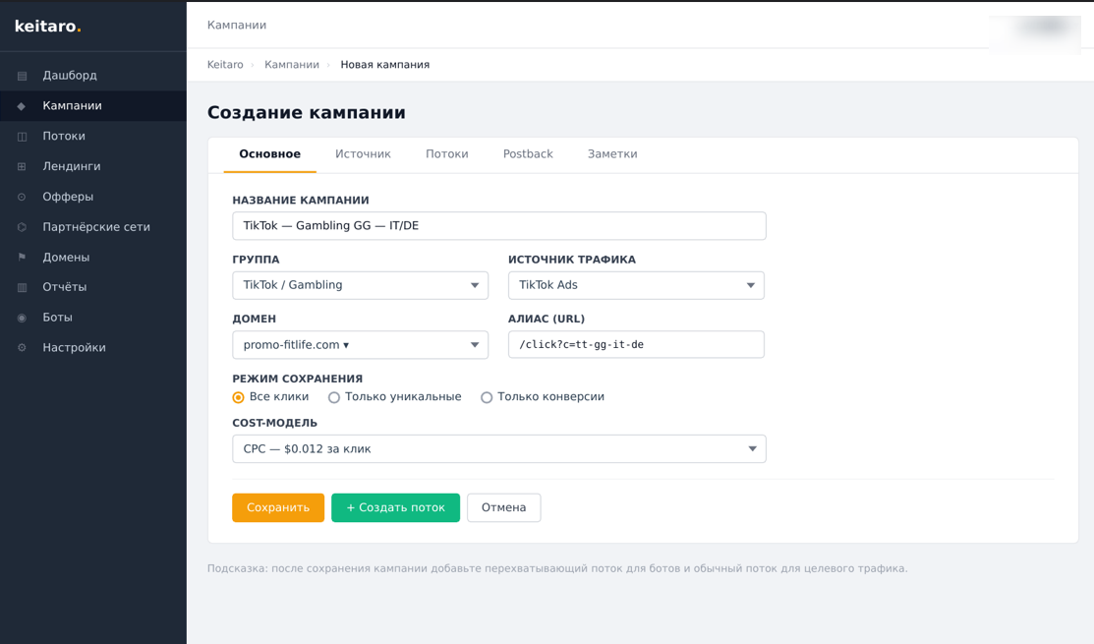Click the Боты sidebar icon
Viewport: 1094px width, 644px height.
(22, 318)
